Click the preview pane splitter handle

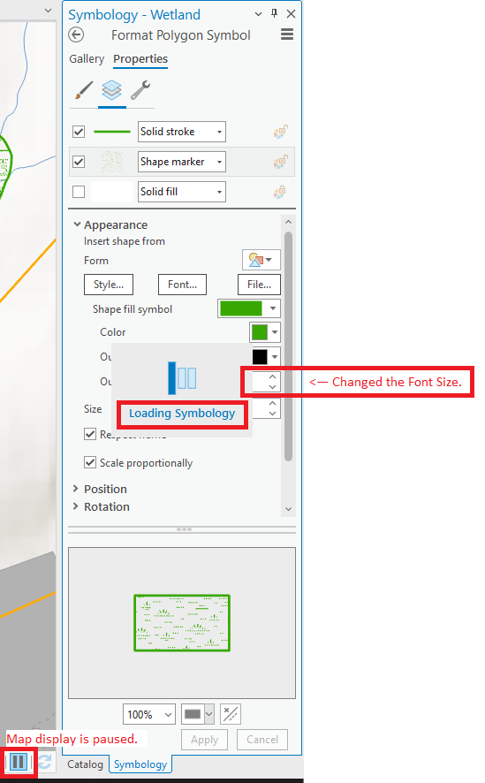click(x=184, y=528)
